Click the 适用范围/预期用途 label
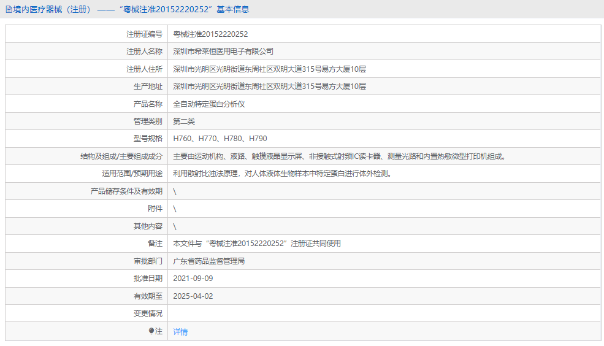Viewport: 604px width, 346px height. click(132, 174)
